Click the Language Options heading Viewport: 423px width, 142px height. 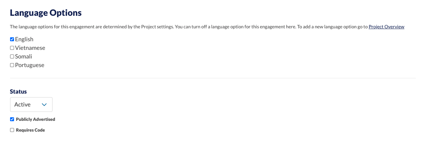pyautogui.click(x=46, y=13)
